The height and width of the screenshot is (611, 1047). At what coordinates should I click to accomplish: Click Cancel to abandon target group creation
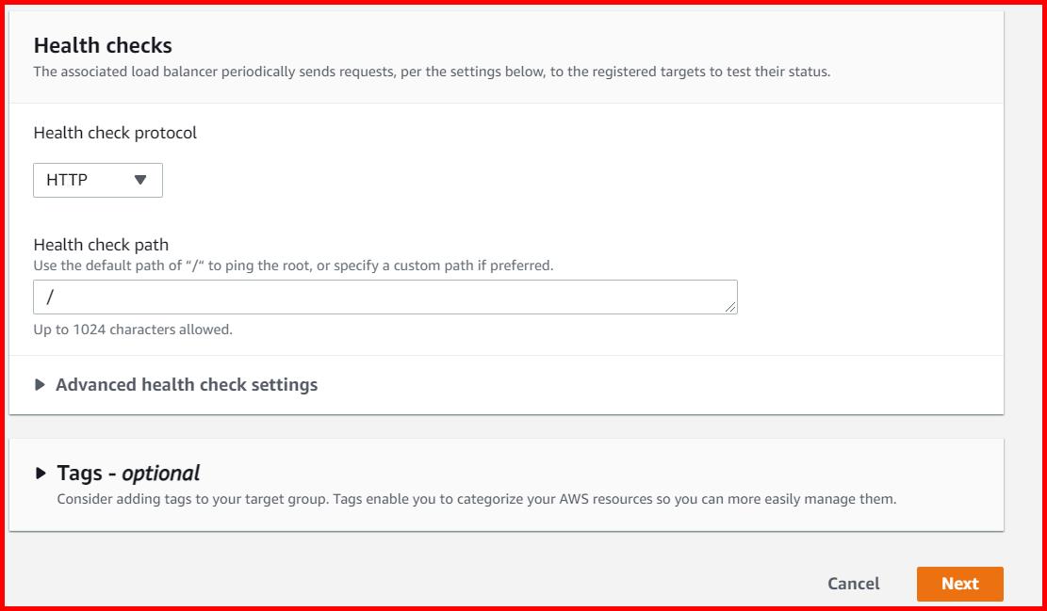[853, 584]
